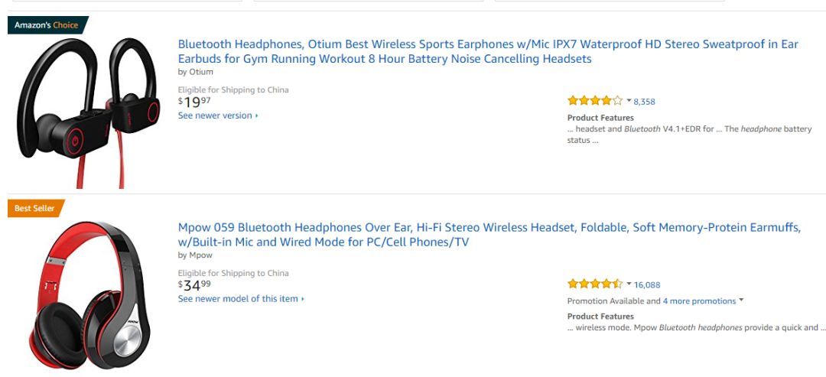Click the Mpow red headphones image
Image resolution: width=826 pixels, height=377 pixels.
pyautogui.click(x=90, y=295)
